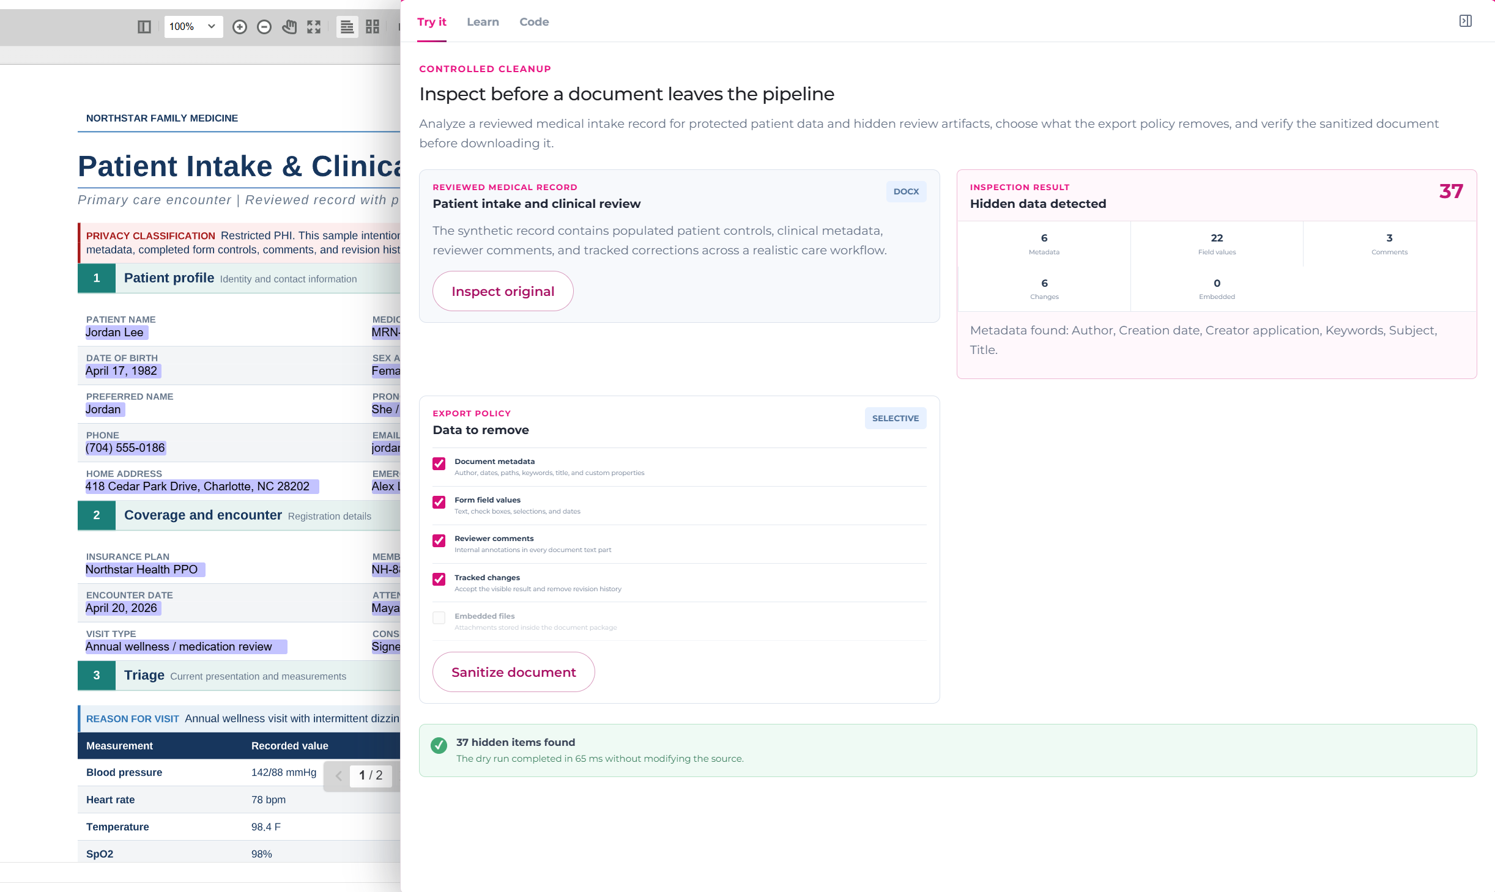Fit document to page with arrows icon
The width and height of the screenshot is (1495, 892).
[314, 27]
